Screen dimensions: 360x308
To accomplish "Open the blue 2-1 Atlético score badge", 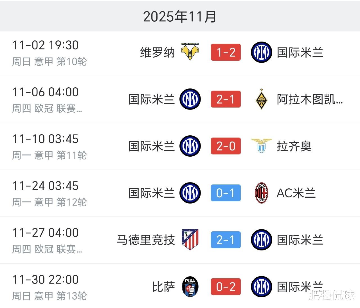I will [226, 240].
